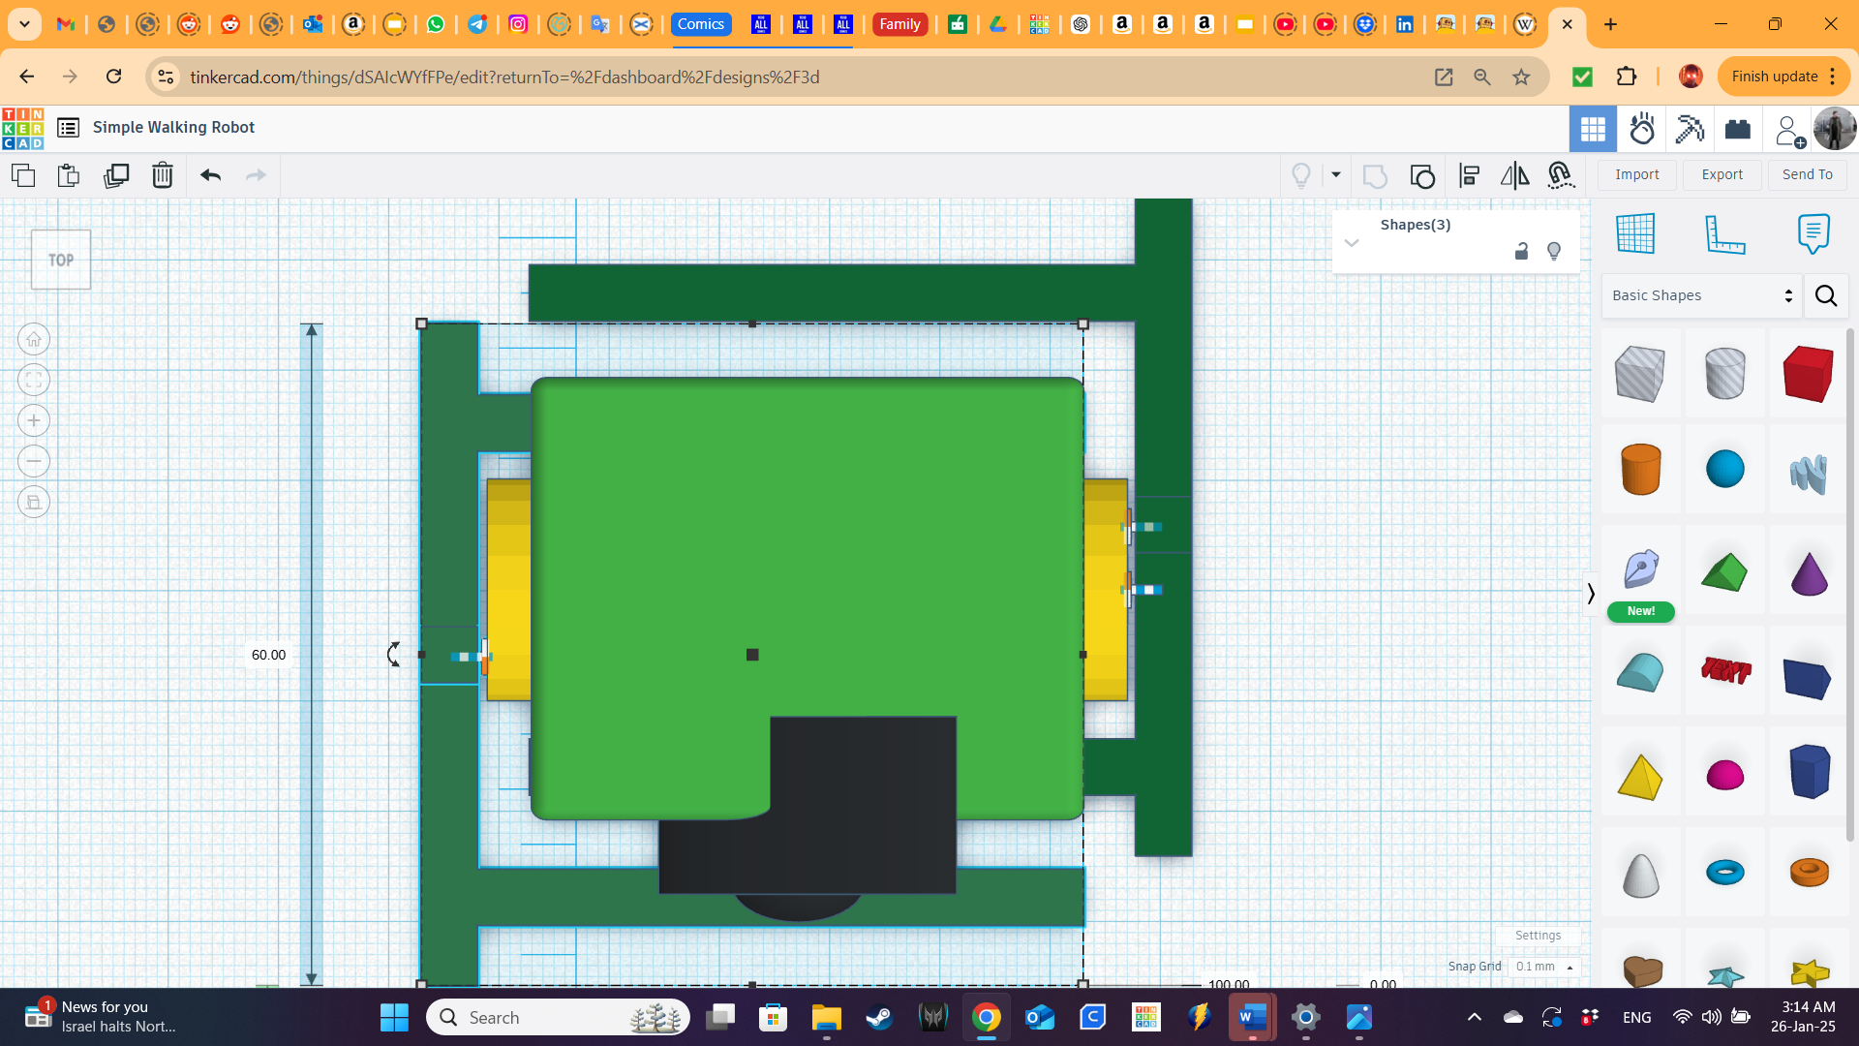
Task: Click the Delete icon in the toolbar
Action: coord(162,175)
